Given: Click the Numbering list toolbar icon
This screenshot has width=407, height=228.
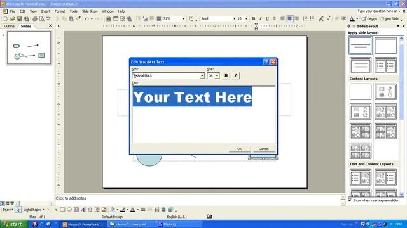Looking at the screenshot, I should tap(305, 18).
